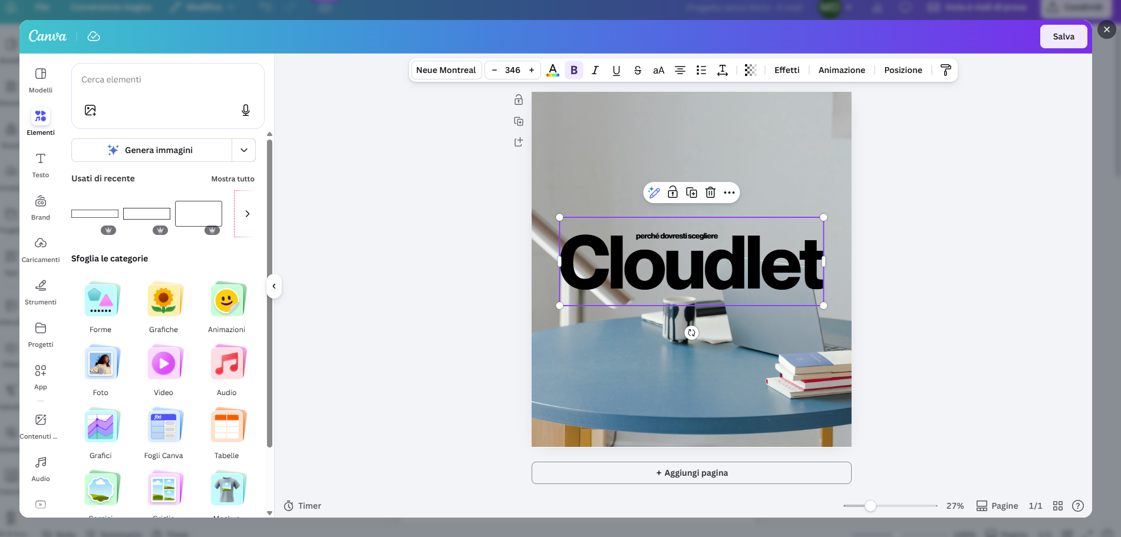Duplicate the page with the copy icon
Image resolution: width=1121 pixels, height=537 pixels.
(519, 121)
